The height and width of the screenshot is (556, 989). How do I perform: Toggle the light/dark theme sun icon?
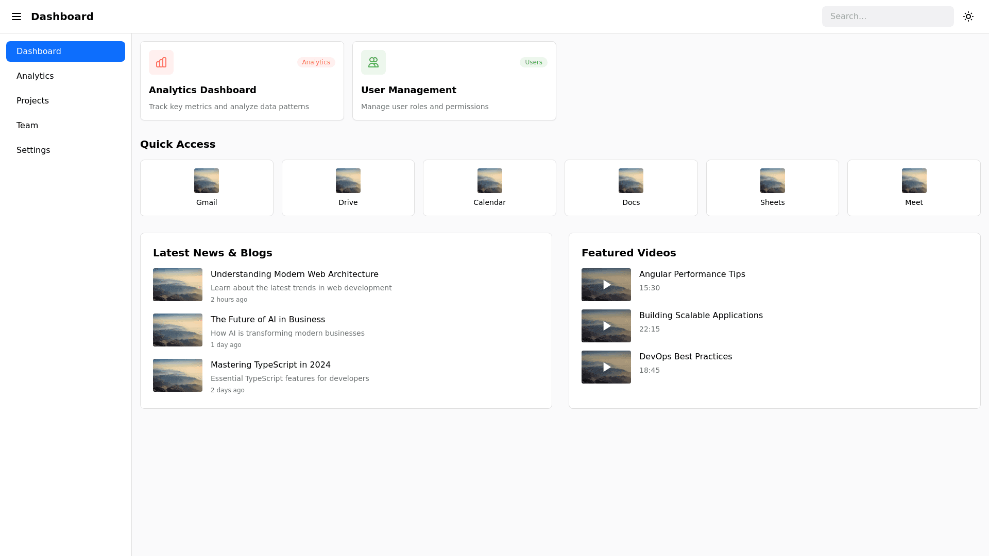pyautogui.click(x=968, y=16)
